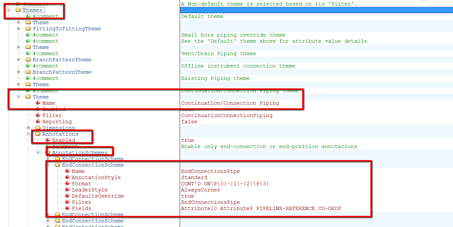This screenshot has width=453, height=227.
Task: Click the red Name attribute icon under EndConnectionScheme
Action: (68, 171)
